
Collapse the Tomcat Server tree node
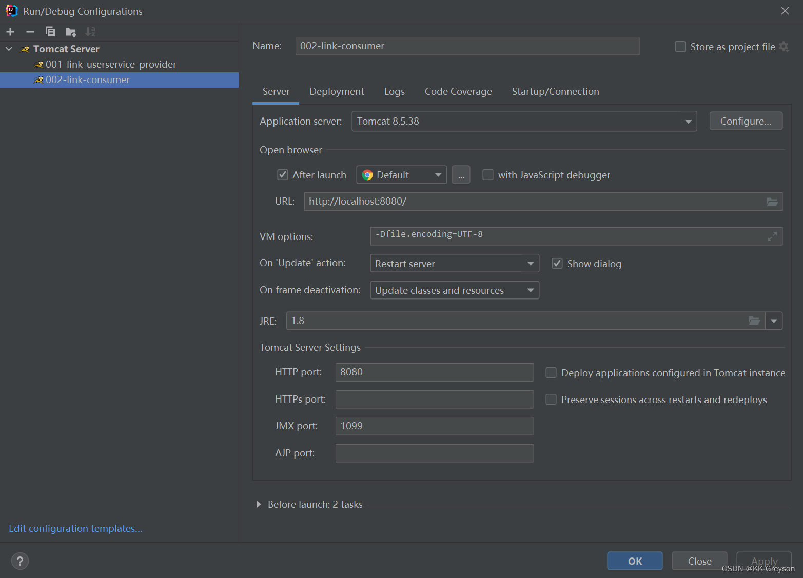tap(9, 49)
